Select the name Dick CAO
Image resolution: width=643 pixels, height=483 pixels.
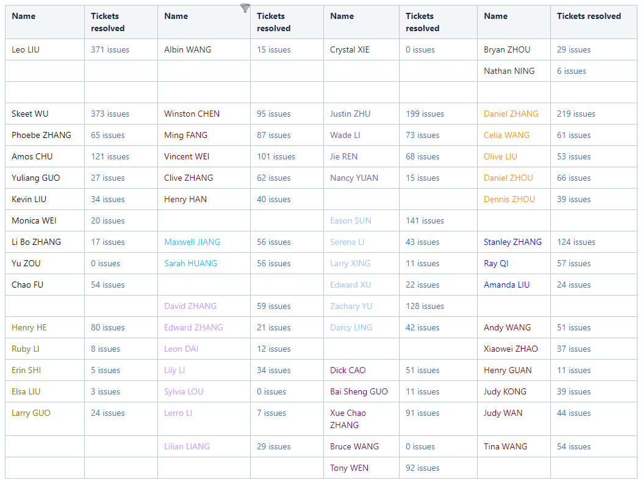click(348, 370)
